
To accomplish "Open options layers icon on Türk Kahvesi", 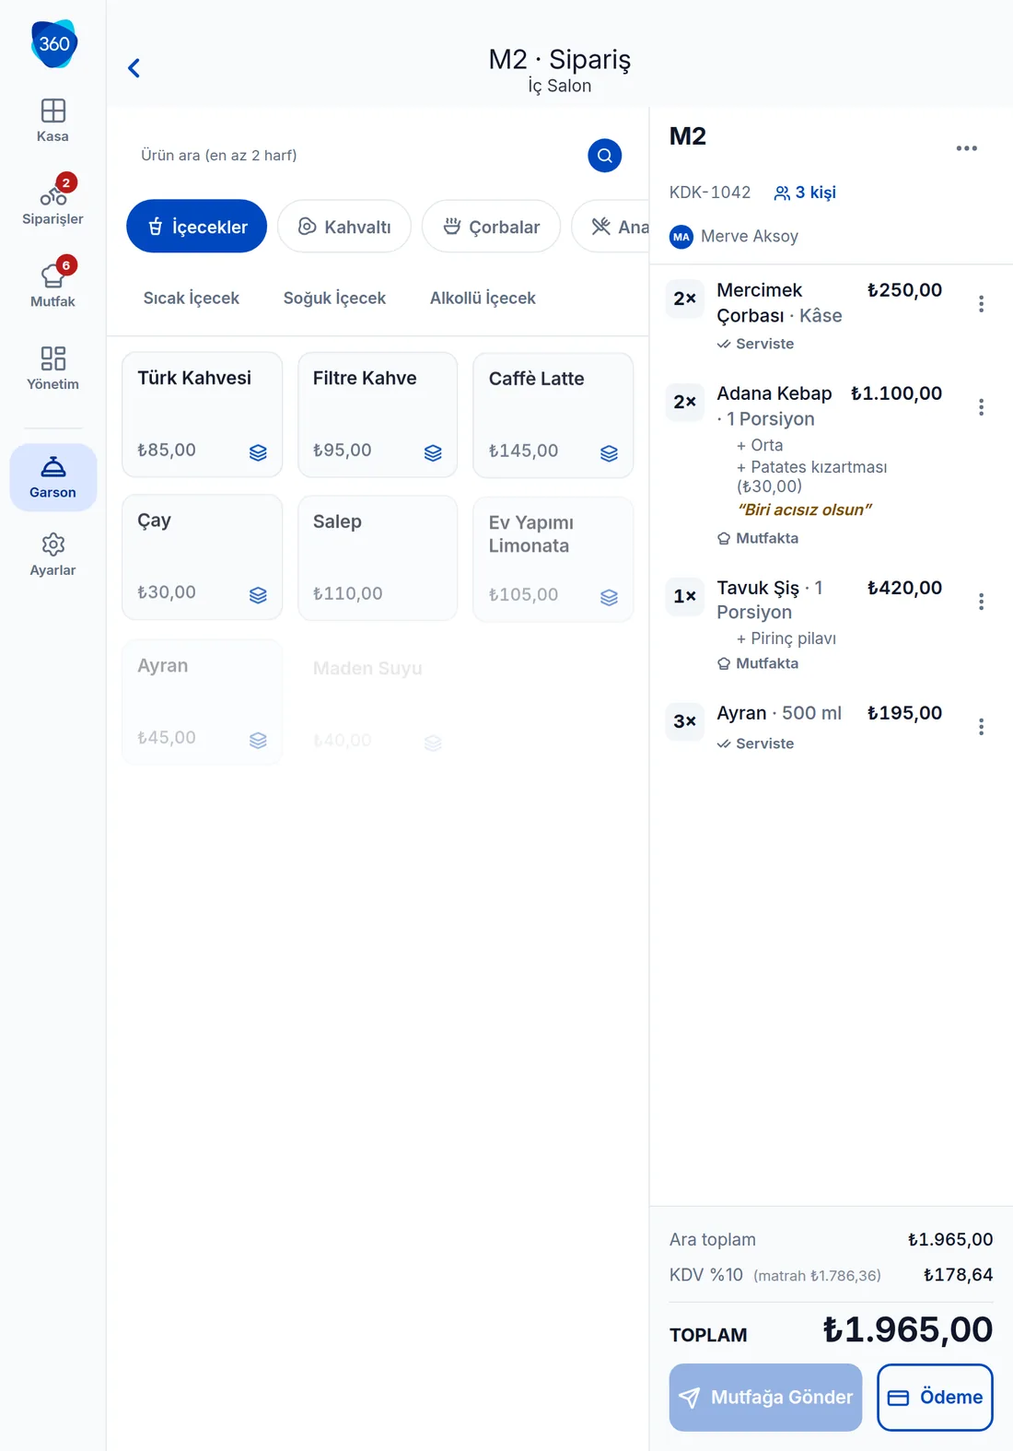I will tap(258, 452).
